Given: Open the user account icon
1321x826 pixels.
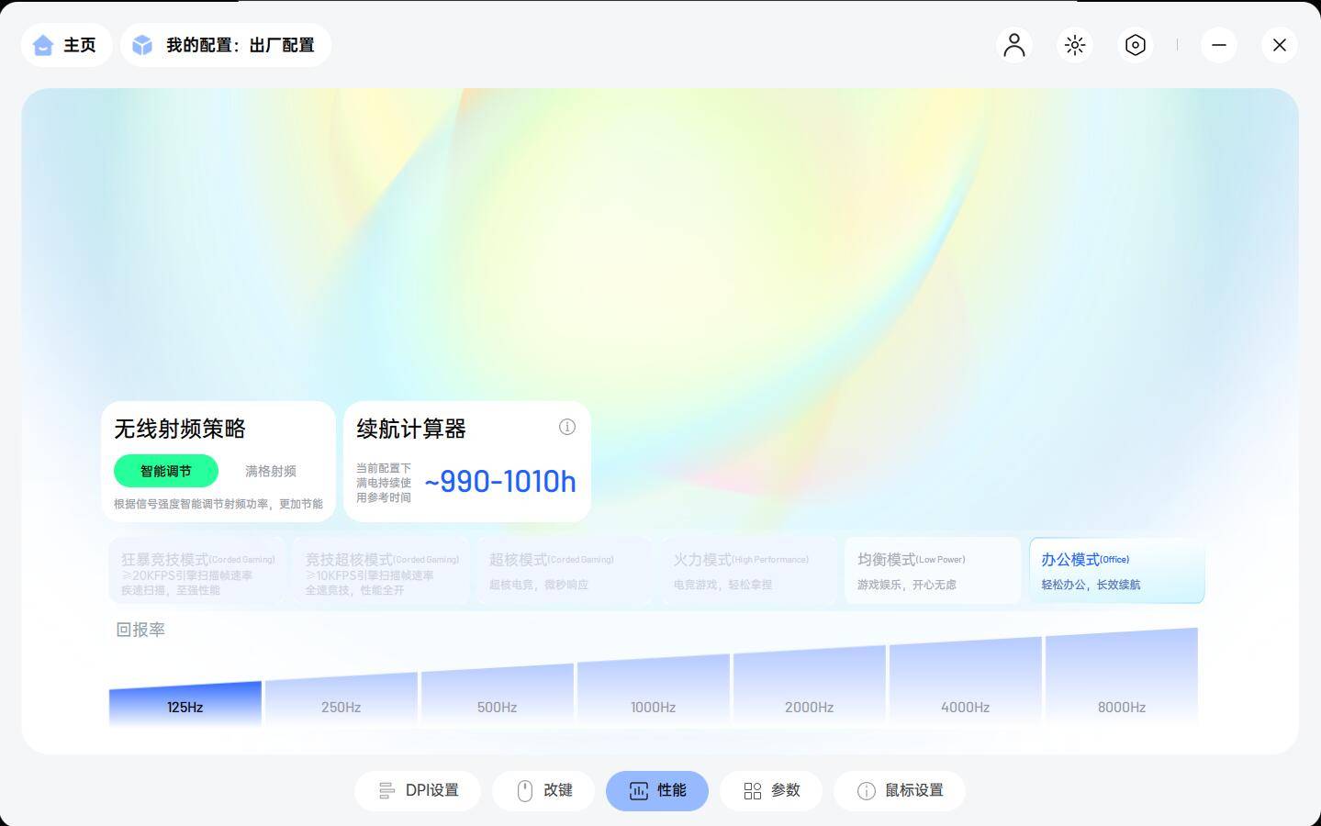Looking at the screenshot, I should tap(1013, 44).
